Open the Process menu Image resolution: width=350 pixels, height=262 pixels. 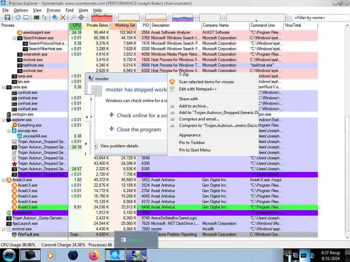pos(54,10)
